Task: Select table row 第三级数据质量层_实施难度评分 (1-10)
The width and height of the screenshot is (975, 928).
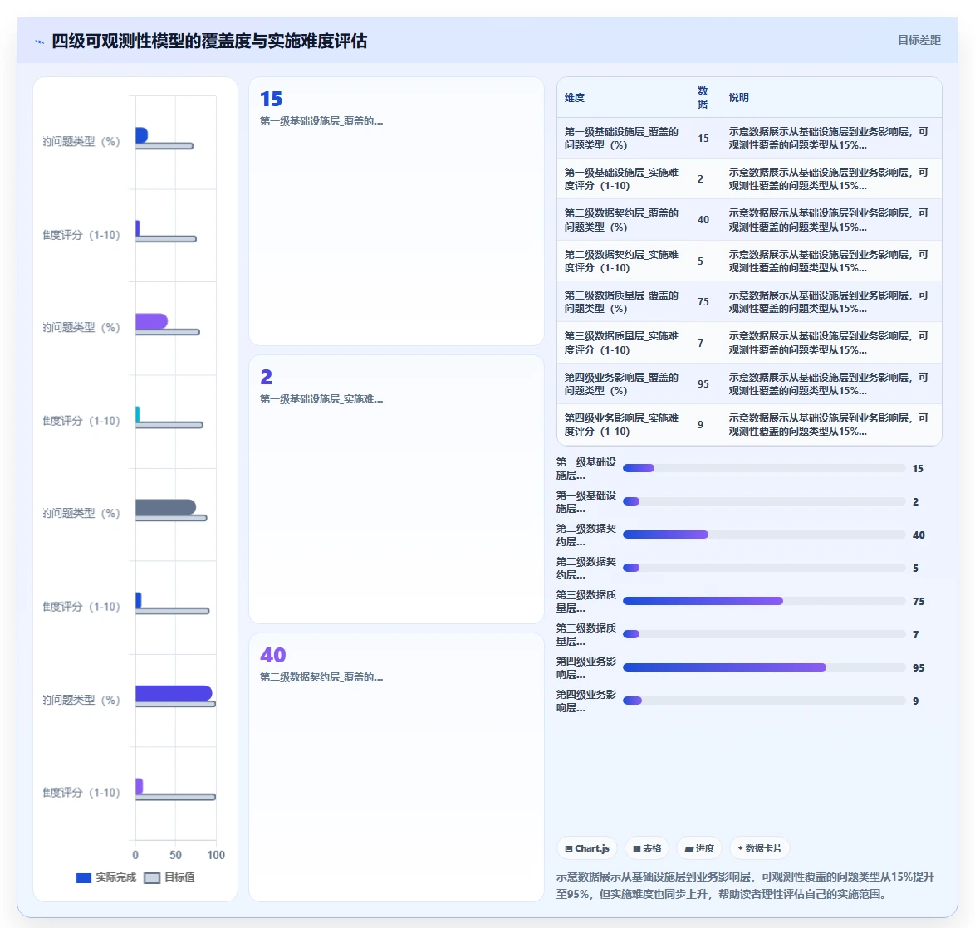Action: point(749,343)
